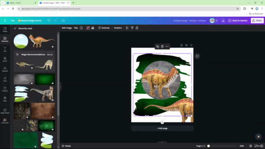Screen dimensions: 265x149
Task: Expand page thumbnails chevron at bottom
Action: point(162,142)
